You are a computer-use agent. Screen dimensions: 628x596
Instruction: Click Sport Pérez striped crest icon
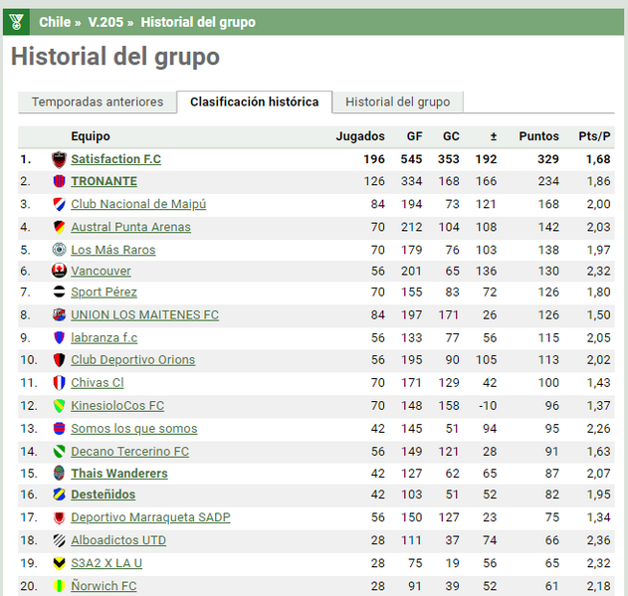click(x=59, y=292)
